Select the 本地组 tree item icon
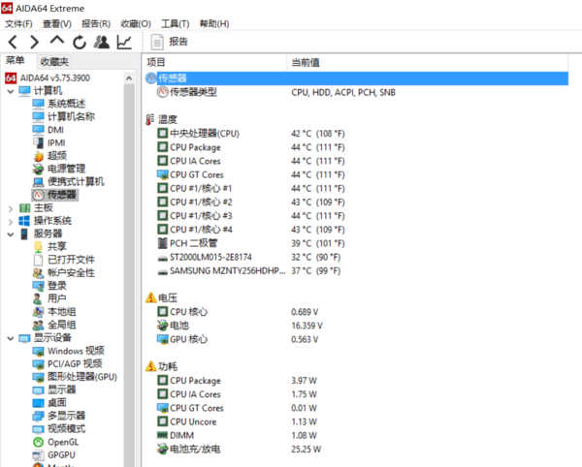 point(38,312)
